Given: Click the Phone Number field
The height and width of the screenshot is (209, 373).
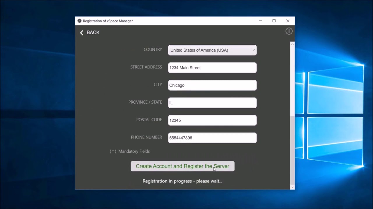Looking at the screenshot, I should click(212, 138).
